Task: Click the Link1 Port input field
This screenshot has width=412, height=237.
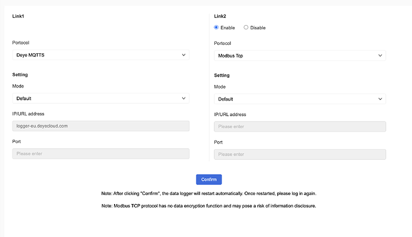Action: pyautogui.click(x=101, y=154)
